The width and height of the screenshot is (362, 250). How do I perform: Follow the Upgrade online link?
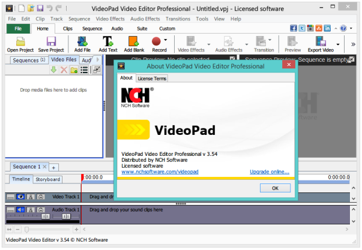(x=270, y=171)
